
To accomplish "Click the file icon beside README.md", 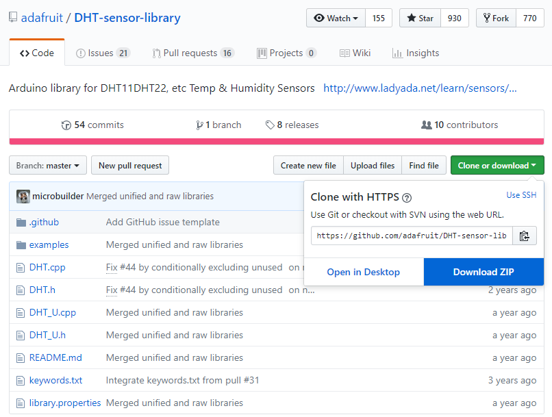I will tap(21, 358).
